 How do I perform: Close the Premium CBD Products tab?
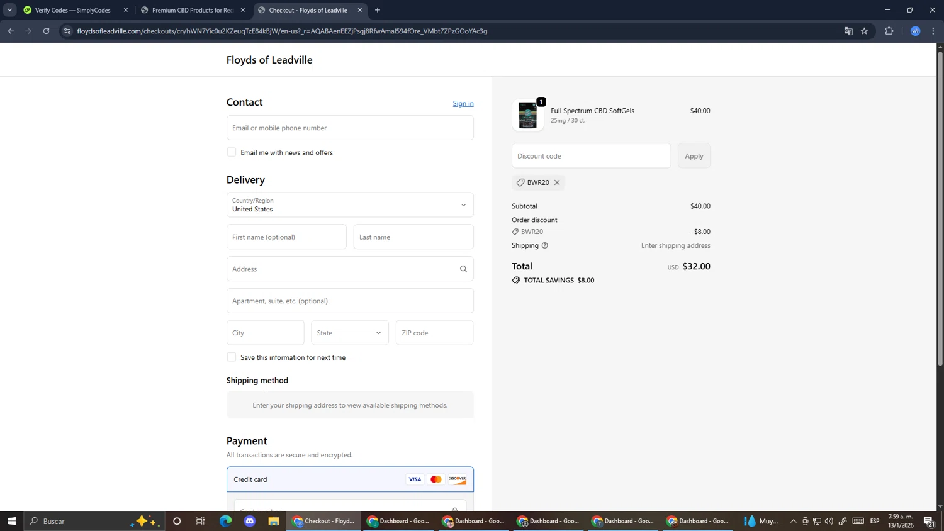[243, 10]
